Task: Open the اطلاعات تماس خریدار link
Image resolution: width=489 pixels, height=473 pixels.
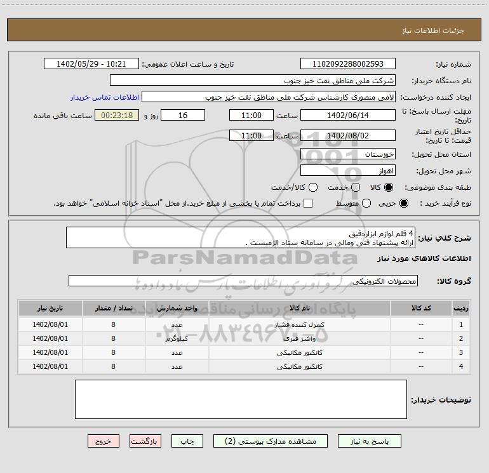Action: click(105, 97)
